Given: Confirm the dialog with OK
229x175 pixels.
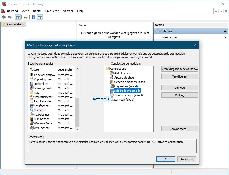Looking at the screenshot, I should [x=166, y=159].
